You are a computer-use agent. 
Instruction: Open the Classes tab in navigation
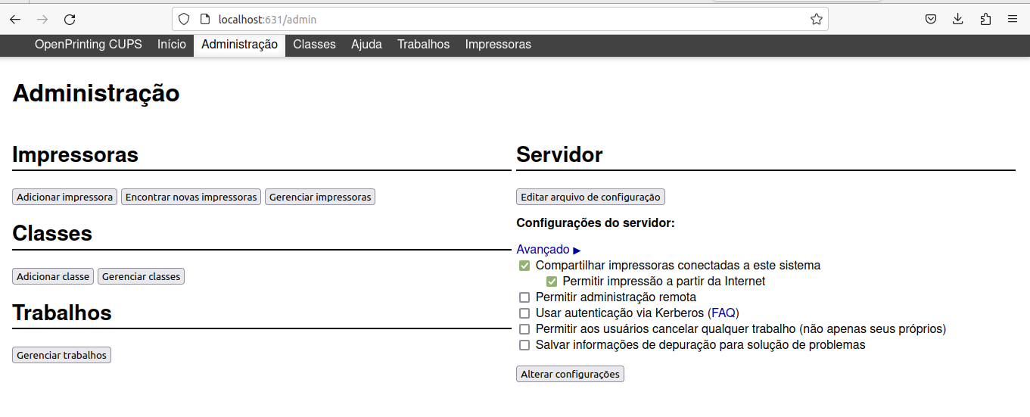[x=314, y=45]
